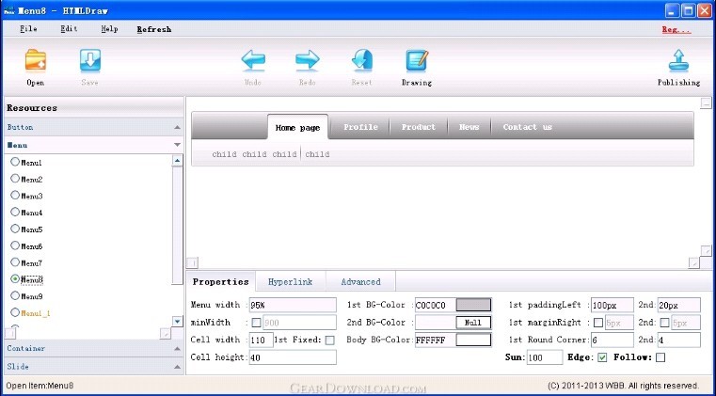The width and height of the screenshot is (716, 396).
Task: Click the Product item in preview menu
Action: pos(419,127)
